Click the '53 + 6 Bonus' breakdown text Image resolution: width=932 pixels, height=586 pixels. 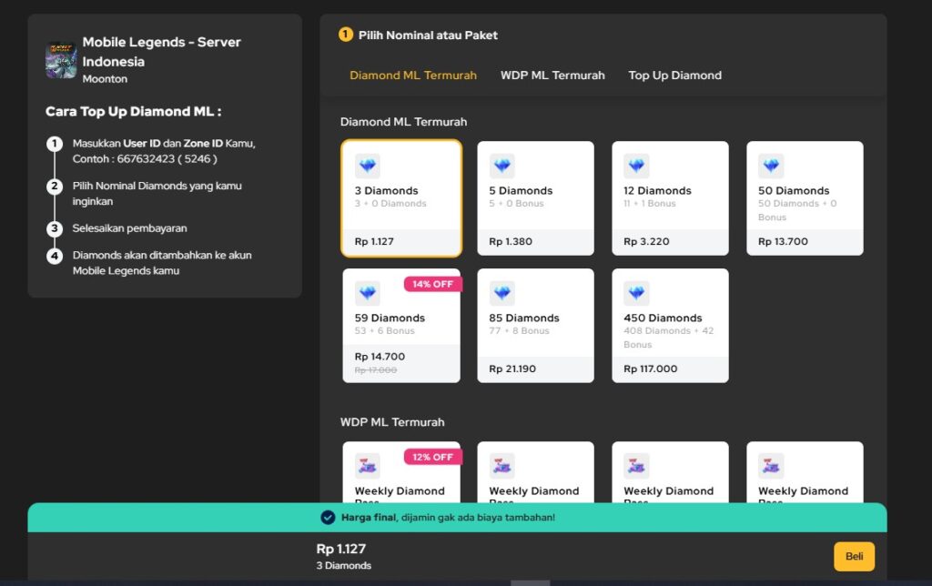click(385, 330)
